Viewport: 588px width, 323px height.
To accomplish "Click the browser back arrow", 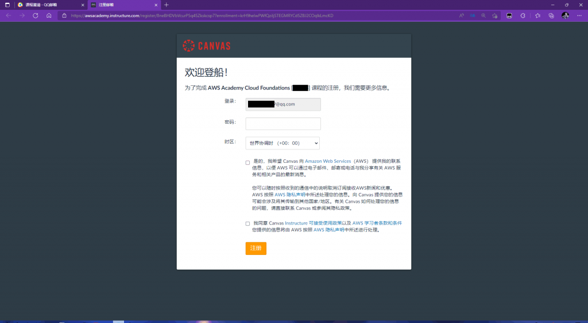I will click(x=8, y=15).
